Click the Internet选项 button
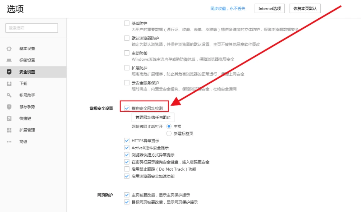 pos(270,9)
